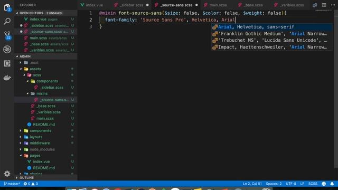This screenshot has height=190, width=338.
Task: Open the Docker view in activity bar
Action: click(x=7, y=78)
